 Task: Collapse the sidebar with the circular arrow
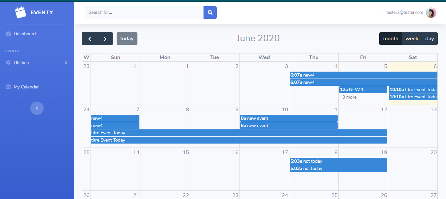37,108
